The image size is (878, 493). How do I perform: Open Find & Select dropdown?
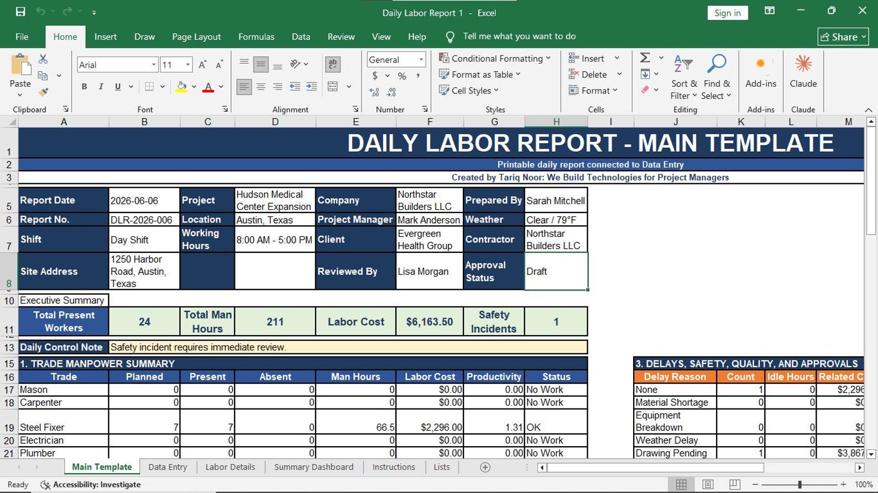pyautogui.click(x=717, y=77)
